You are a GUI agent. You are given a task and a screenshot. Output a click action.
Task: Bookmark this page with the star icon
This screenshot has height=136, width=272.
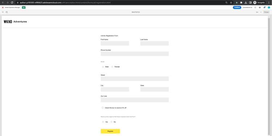click(231, 3)
